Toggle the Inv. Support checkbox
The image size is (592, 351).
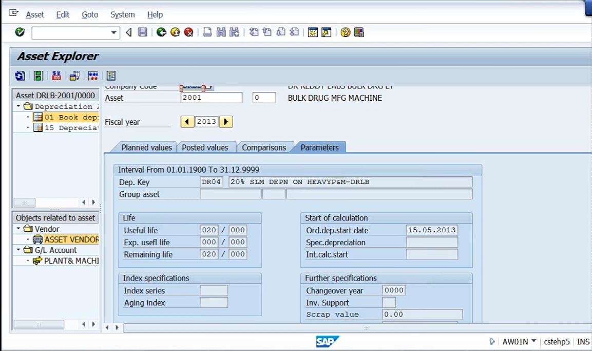389,302
